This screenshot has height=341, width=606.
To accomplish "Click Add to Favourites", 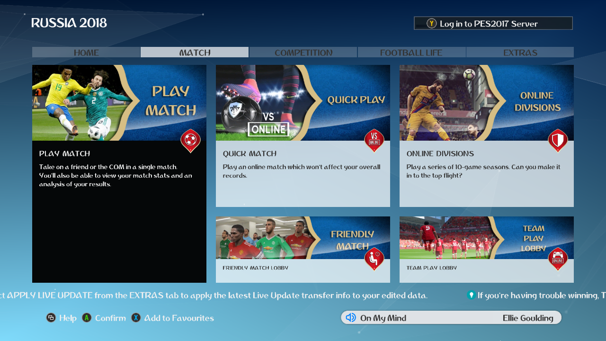I will pyautogui.click(x=179, y=318).
